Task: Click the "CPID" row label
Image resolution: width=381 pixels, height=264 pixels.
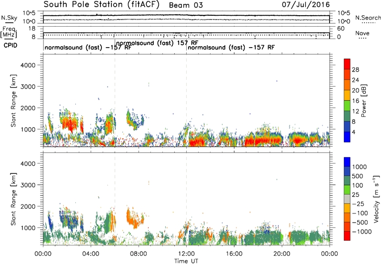Action: click(x=10, y=45)
